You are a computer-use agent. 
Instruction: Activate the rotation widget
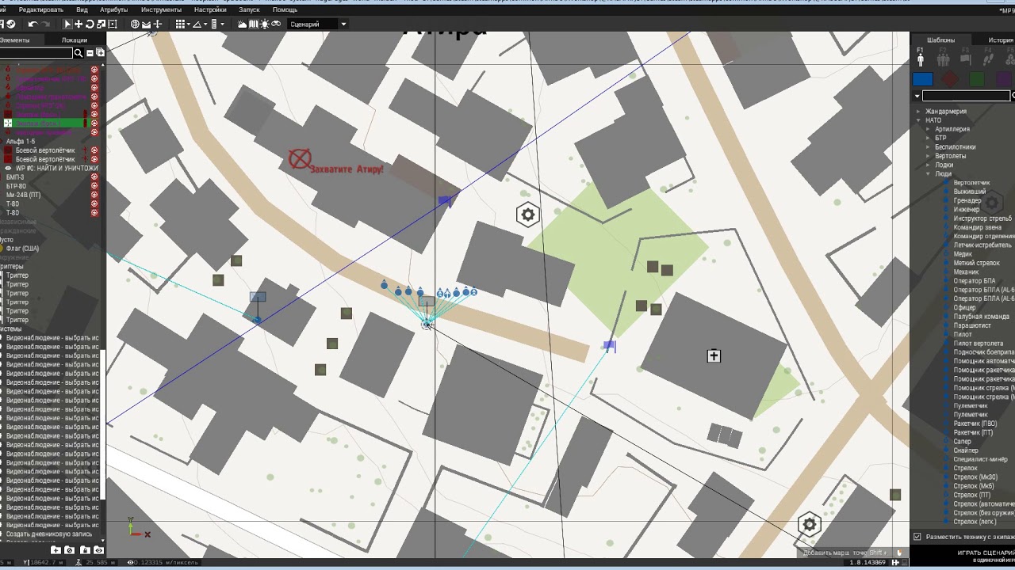pyautogui.click(x=90, y=25)
